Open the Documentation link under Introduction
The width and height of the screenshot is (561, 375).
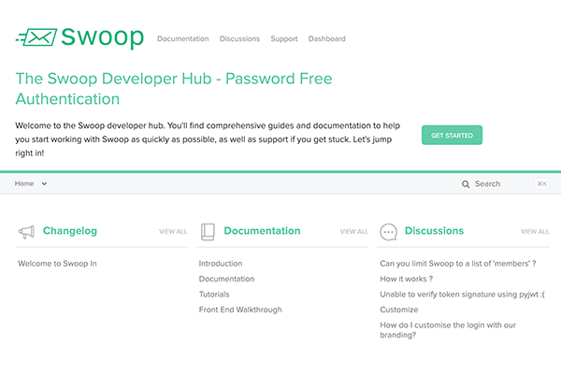tap(227, 279)
